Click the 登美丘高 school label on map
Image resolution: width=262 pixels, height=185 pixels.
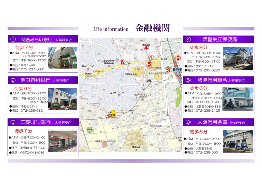(136, 147)
